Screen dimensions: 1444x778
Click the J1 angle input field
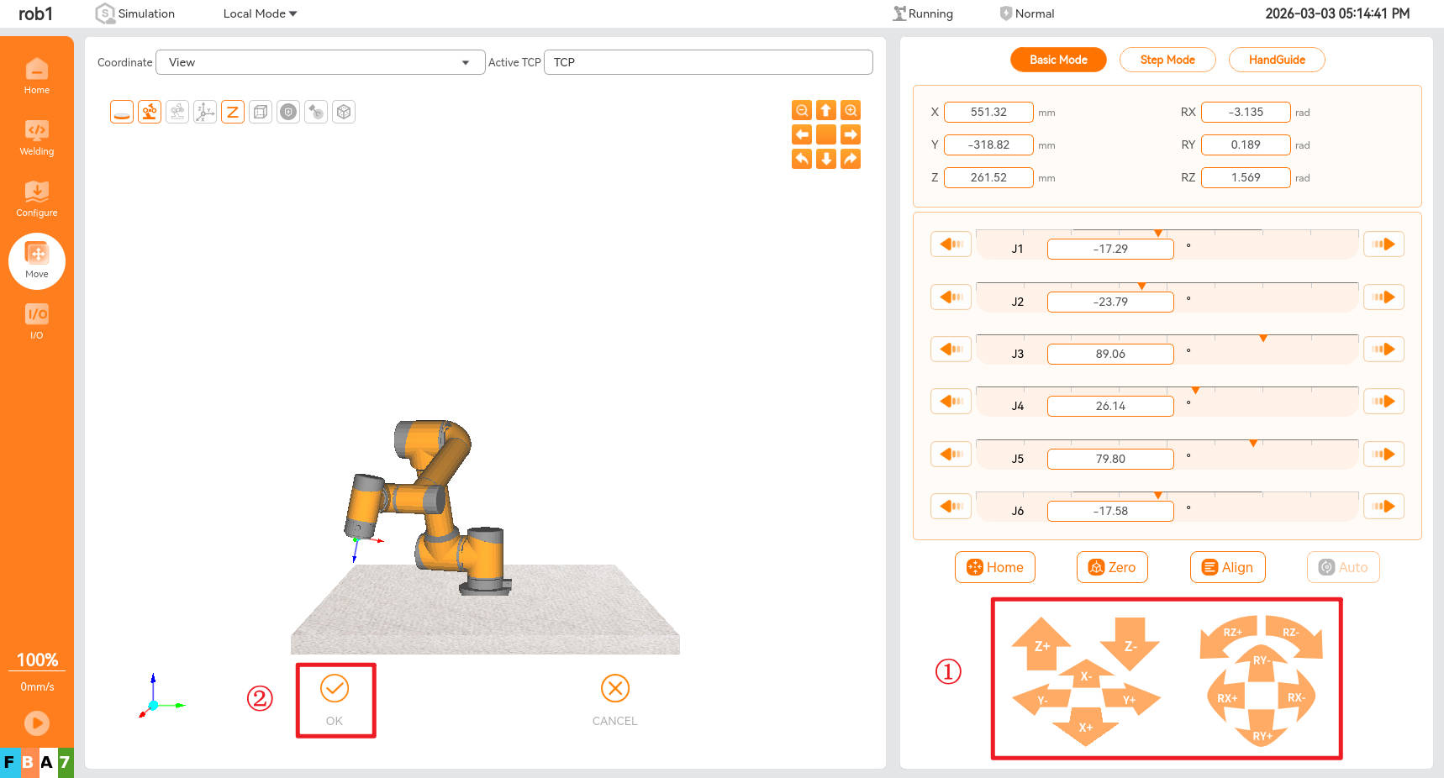(1109, 249)
